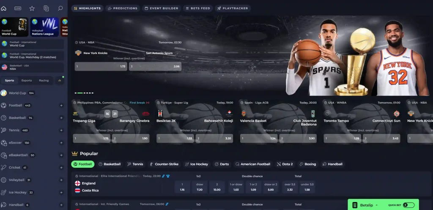Screen dimensions: 433x210
Task: Open the bet history document icon
Action: tap(46, 8)
